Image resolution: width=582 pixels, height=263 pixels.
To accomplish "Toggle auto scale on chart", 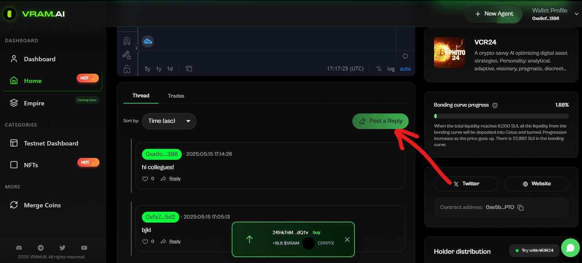I will [x=405, y=69].
